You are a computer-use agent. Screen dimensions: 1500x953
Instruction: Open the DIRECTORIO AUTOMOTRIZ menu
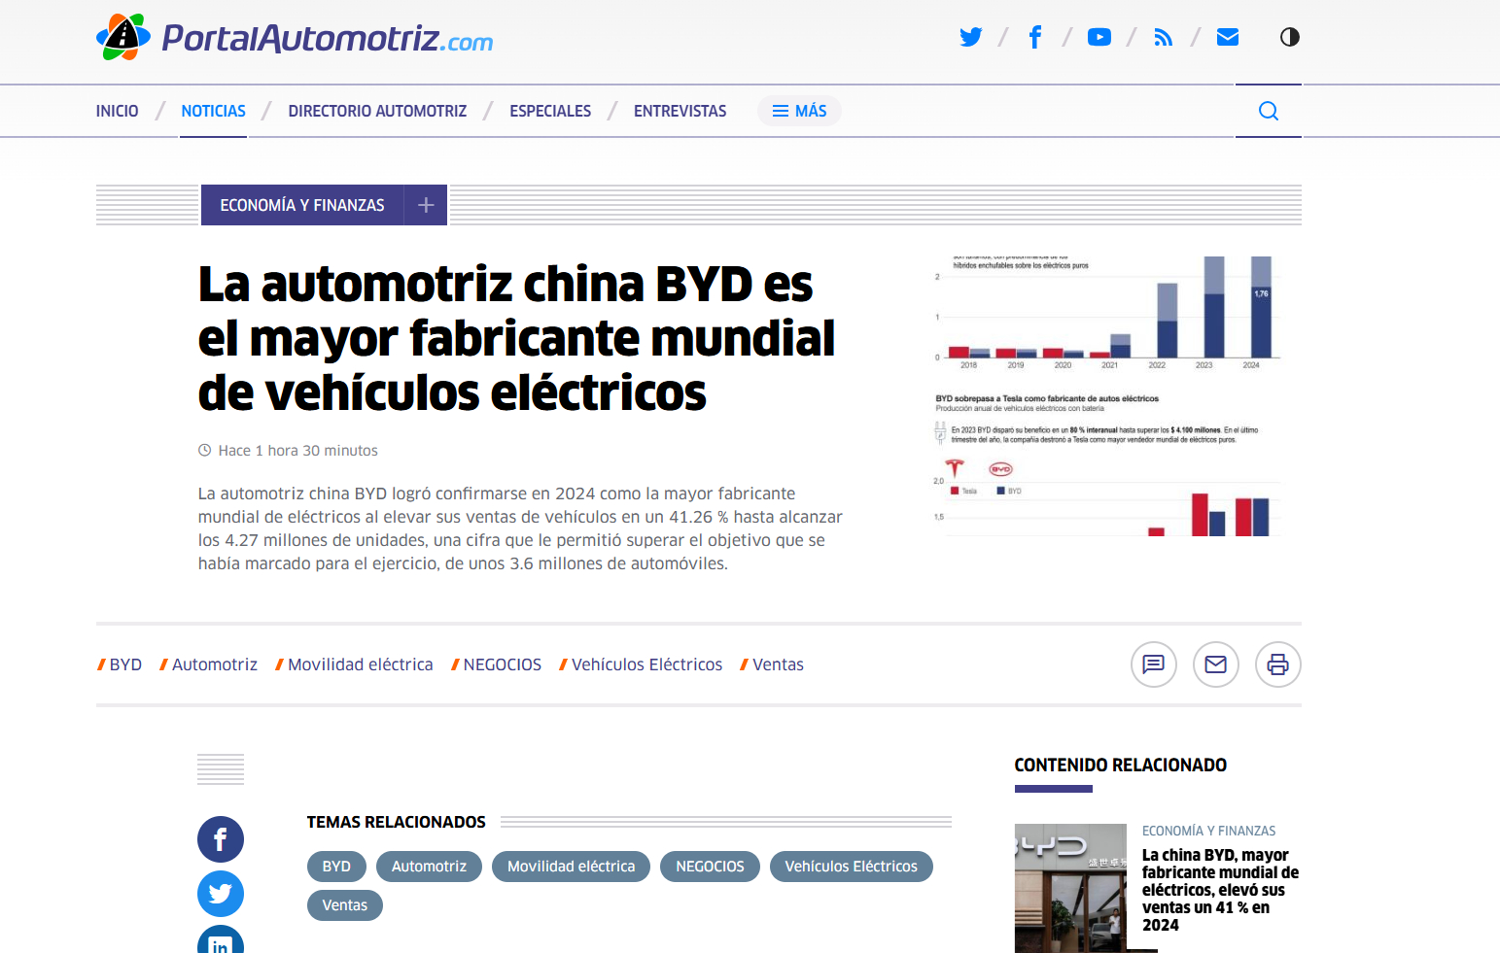pyautogui.click(x=377, y=111)
